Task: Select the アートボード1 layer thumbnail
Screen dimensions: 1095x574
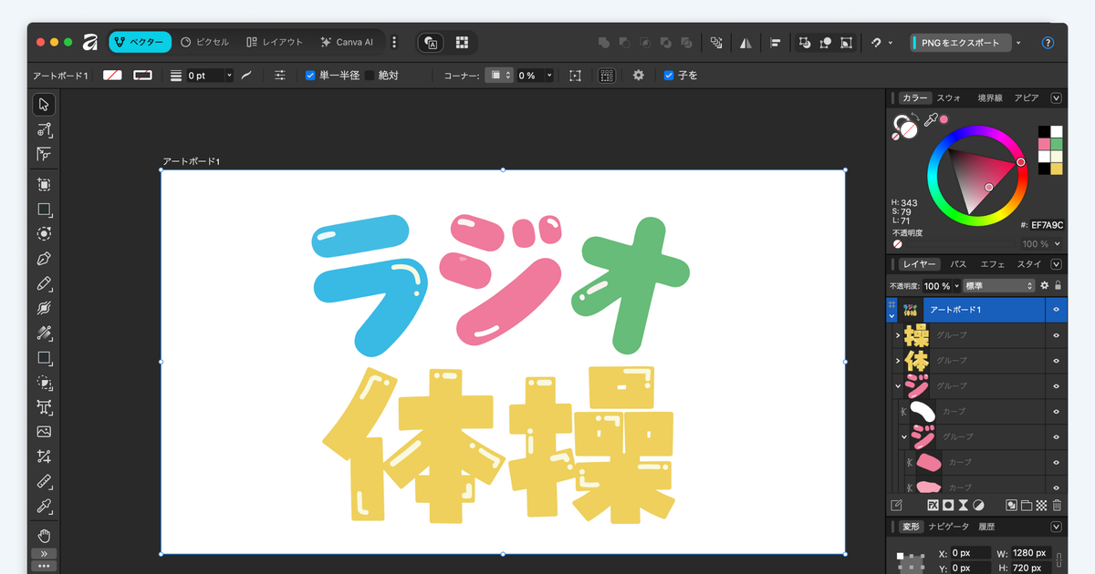Action: click(x=911, y=310)
